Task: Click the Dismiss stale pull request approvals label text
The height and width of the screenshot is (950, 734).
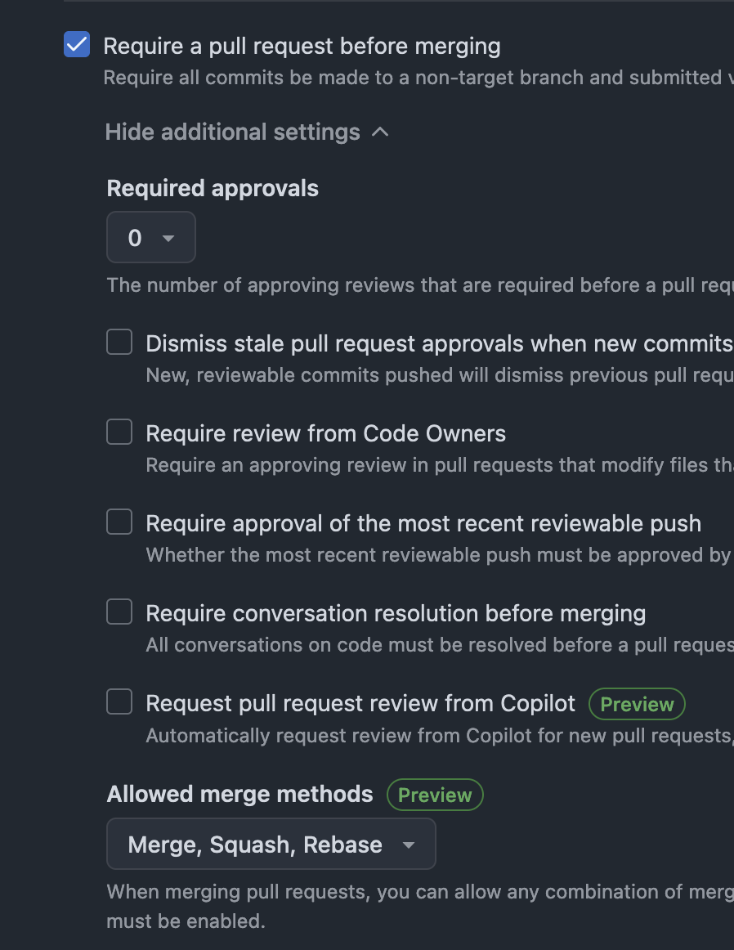Action: point(438,343)
